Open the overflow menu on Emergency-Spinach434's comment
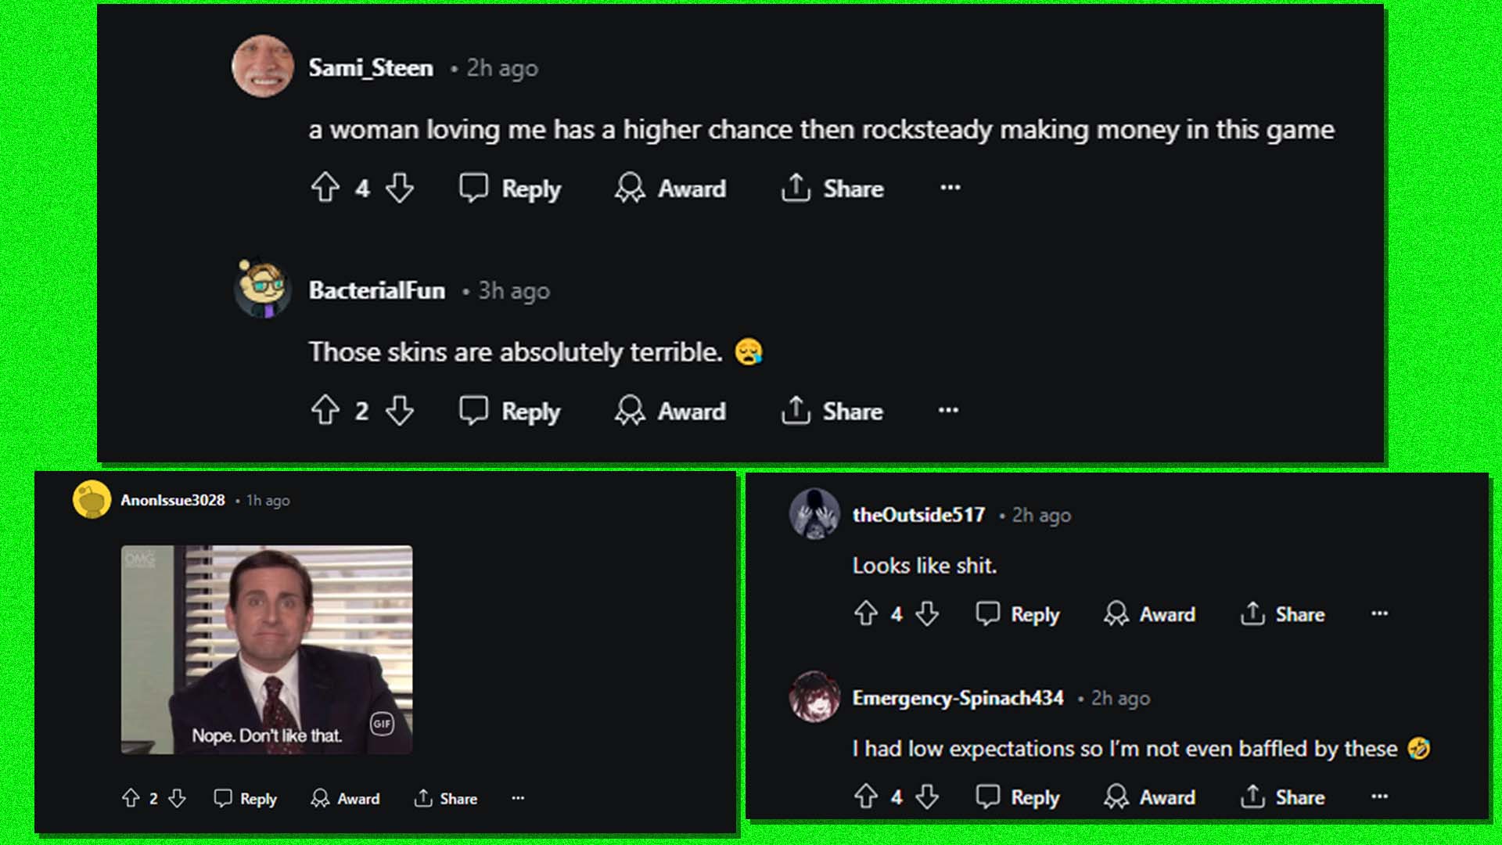This screenshot has height=845, width=1502. click(1379, 797)
